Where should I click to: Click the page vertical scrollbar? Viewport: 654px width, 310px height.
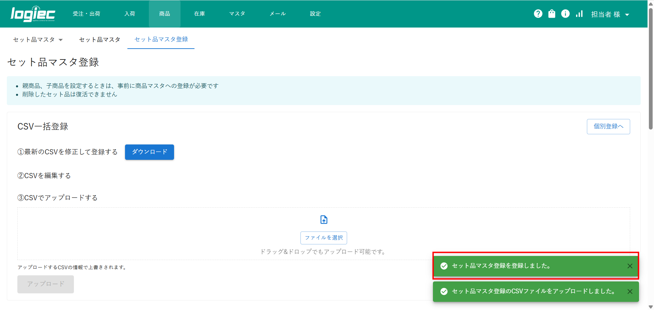coord(651,68)
